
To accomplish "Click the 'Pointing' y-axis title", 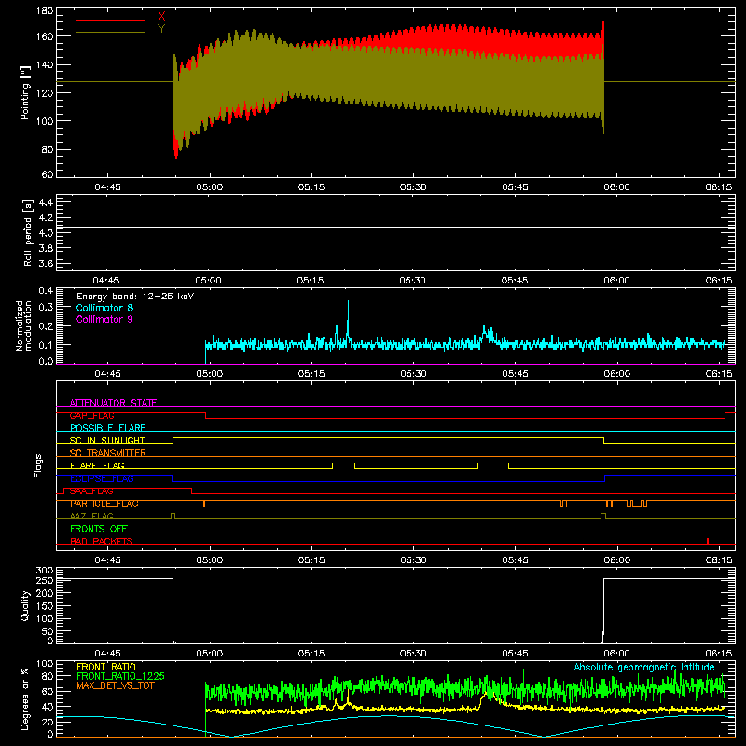I will pos(25,92).
